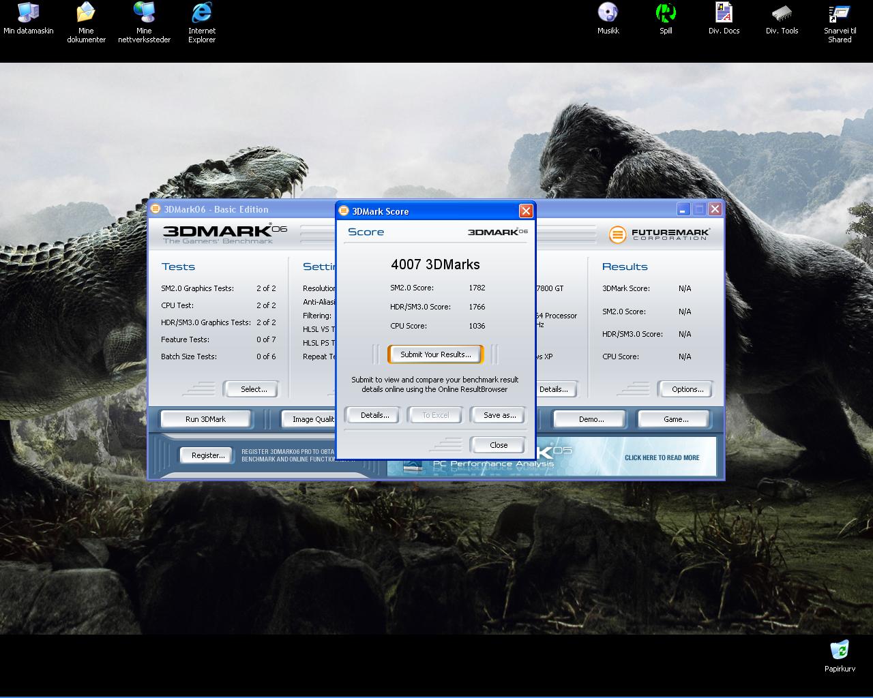Click the 'SM2.0 Graphics Tests:' label
Image resolution: width=873 pixels, height=698 pixels.
(197, 288)
